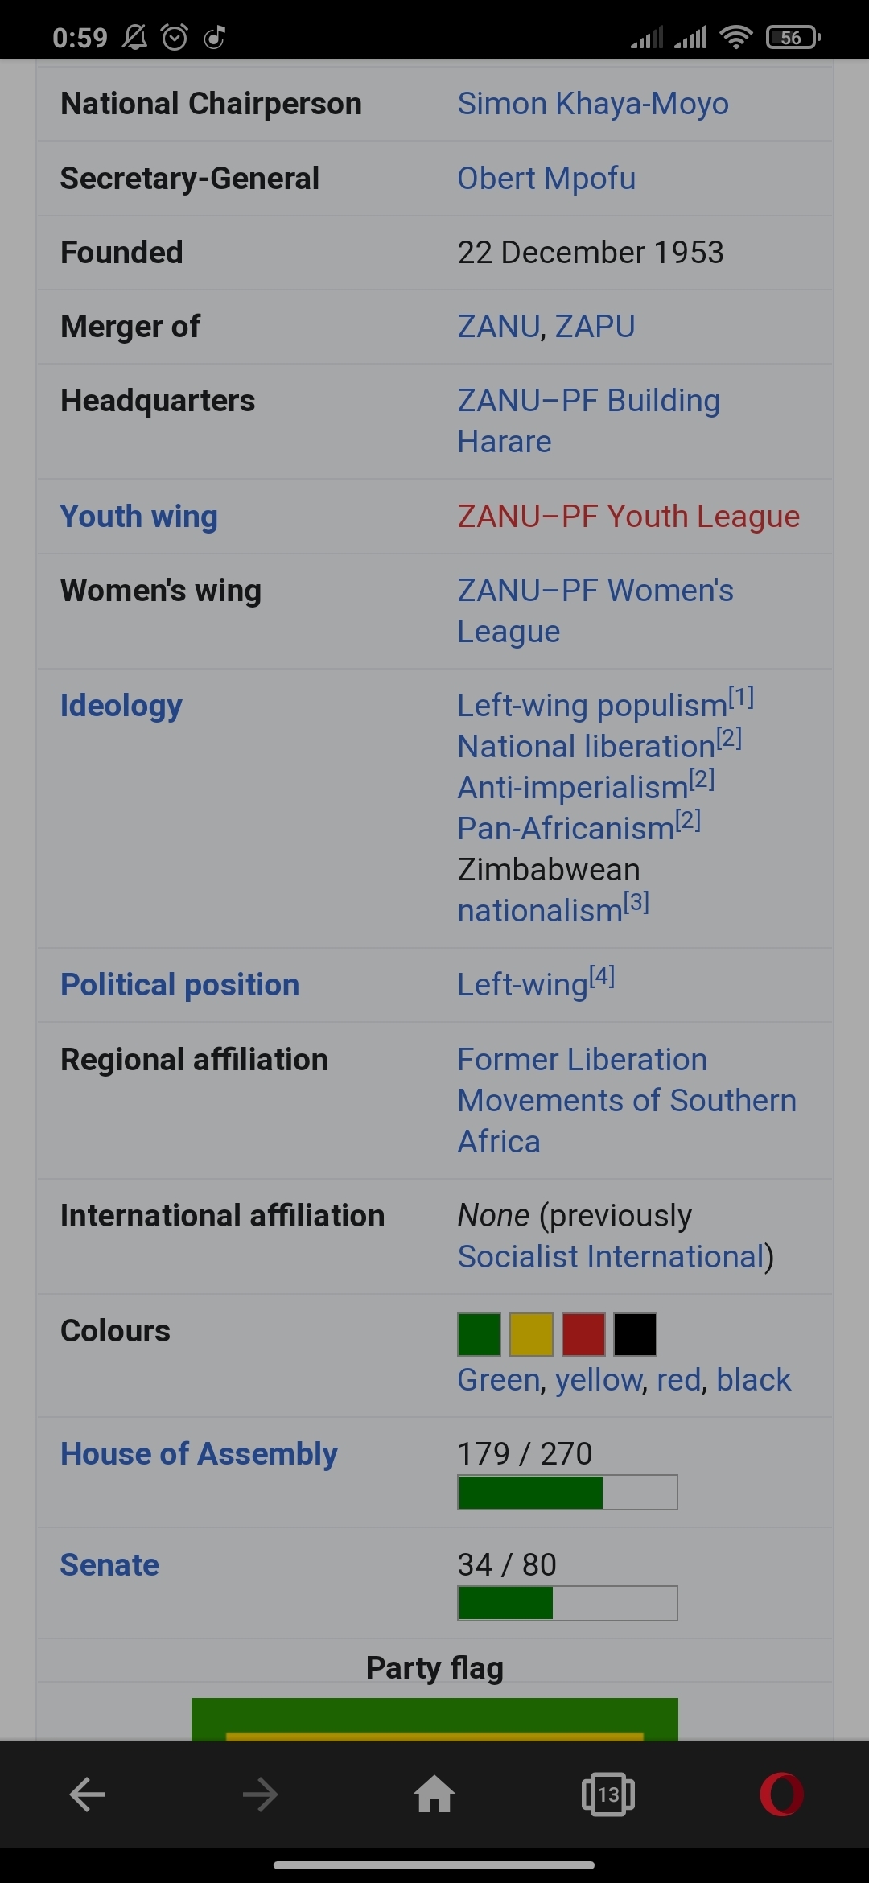Tap the browser back arrow

tap(87, 1794)
